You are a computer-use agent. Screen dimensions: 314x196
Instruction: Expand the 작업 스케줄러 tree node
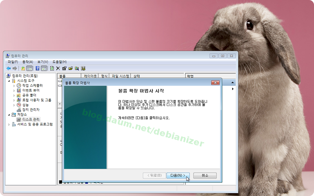point(14,86)
